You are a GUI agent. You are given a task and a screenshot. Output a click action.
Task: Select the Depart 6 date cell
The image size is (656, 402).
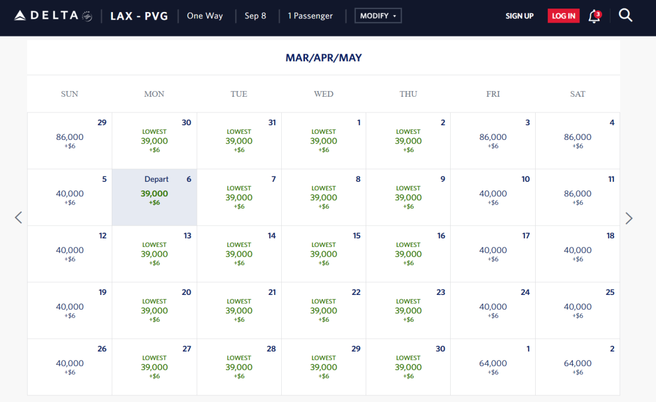pyautogui.click(x=154, y=198)
